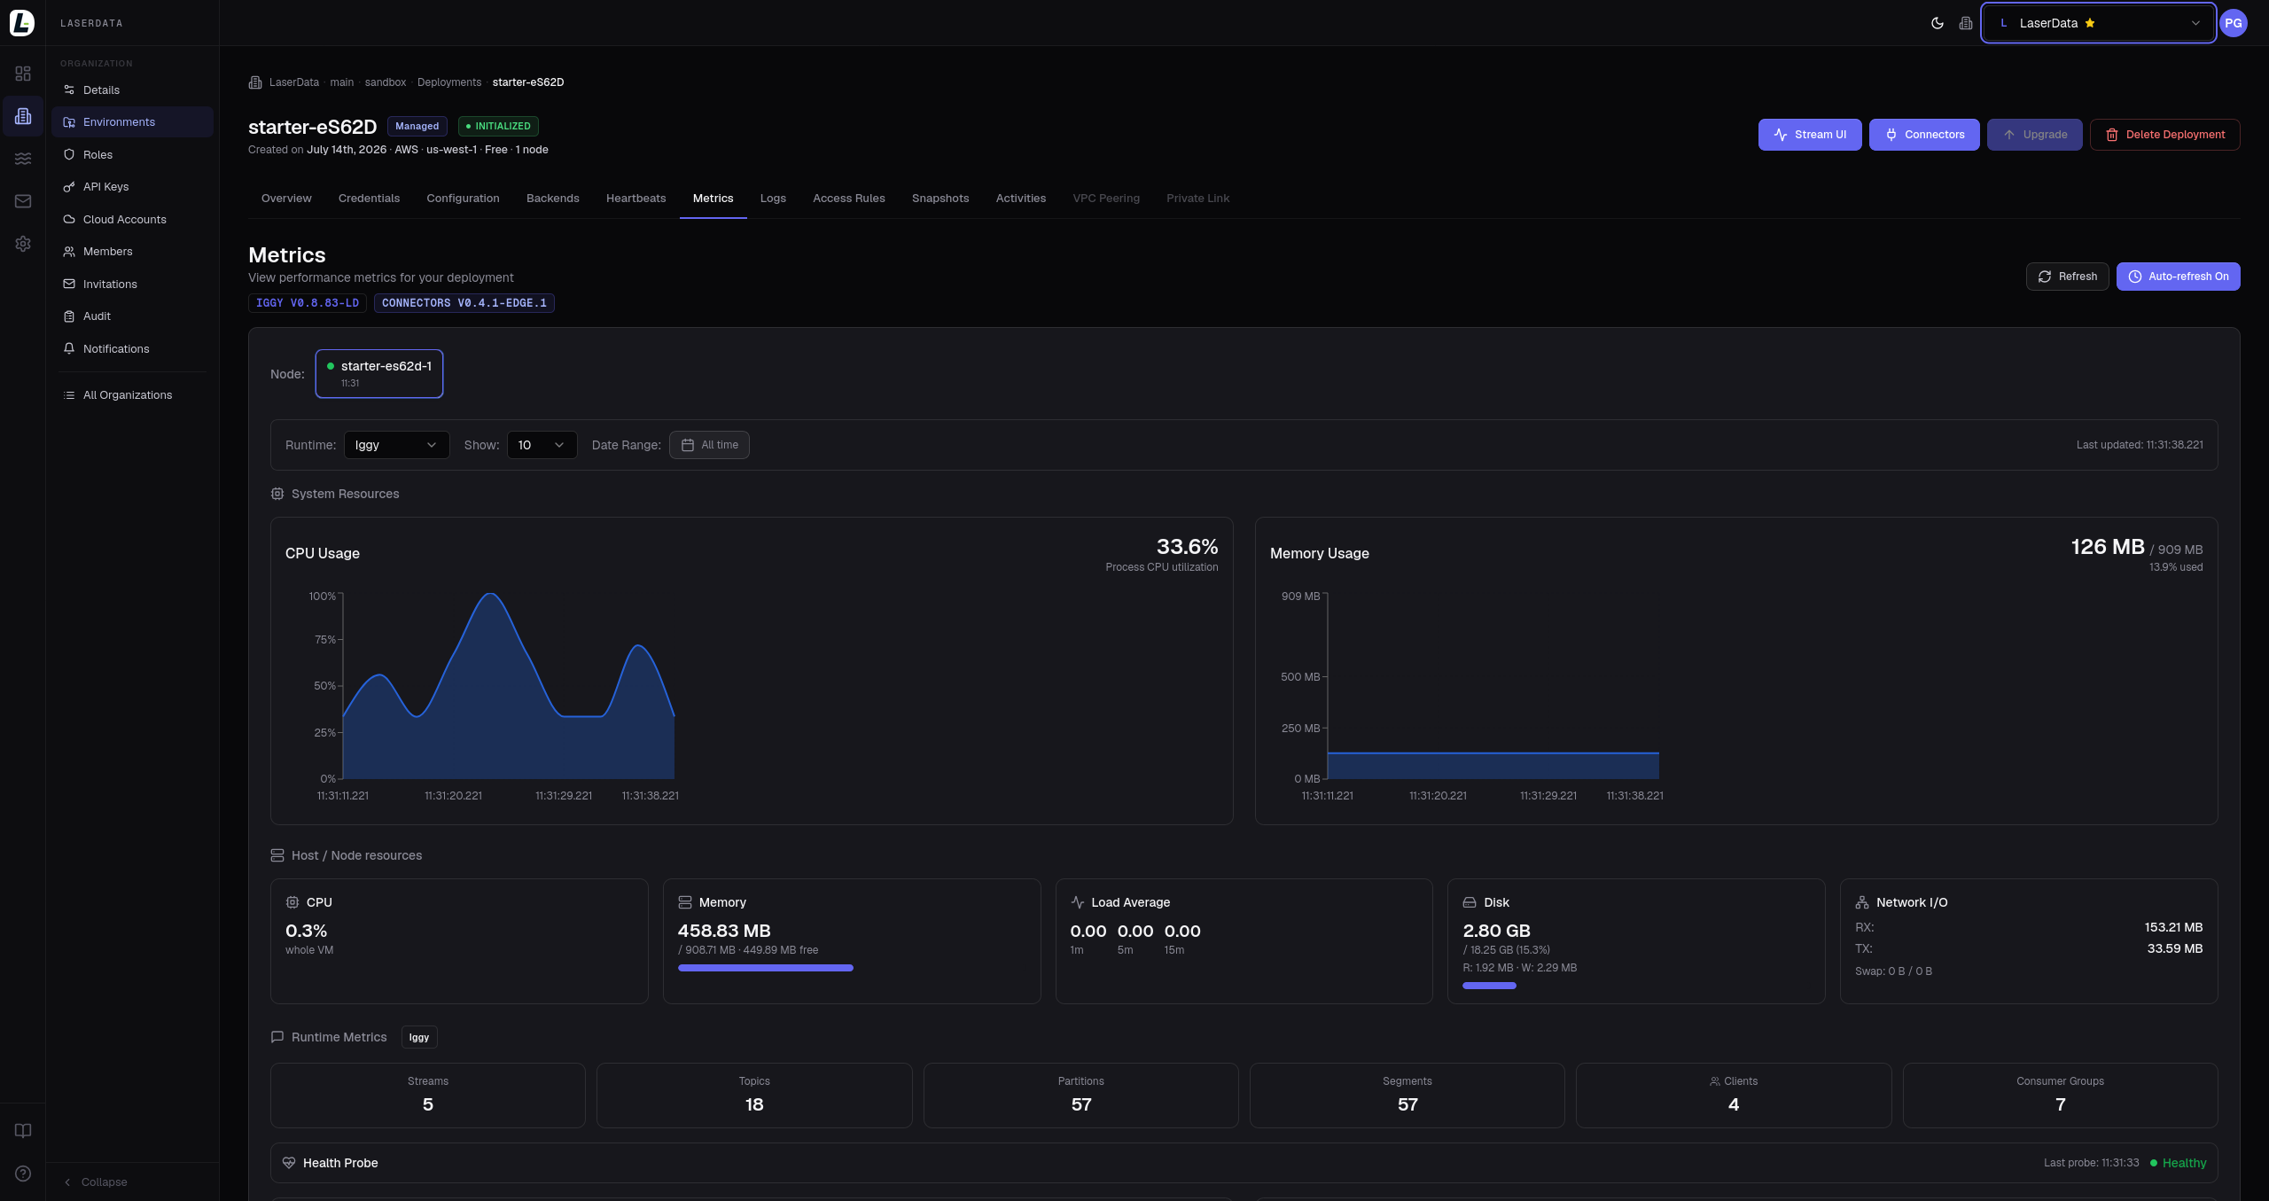
Task: Open the PG user avatar
Action: click(2234, 23)
